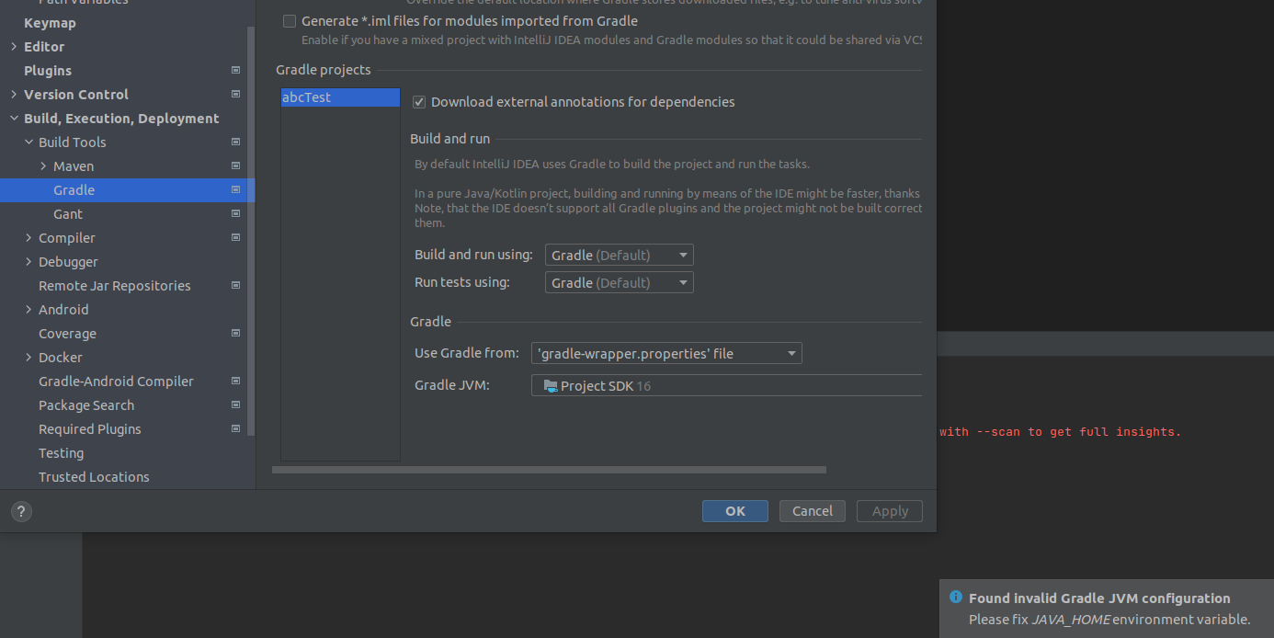The width and height of the screenshot is (1274, 638).
Task: Open Plugins settings page
Action: (48, 70)
